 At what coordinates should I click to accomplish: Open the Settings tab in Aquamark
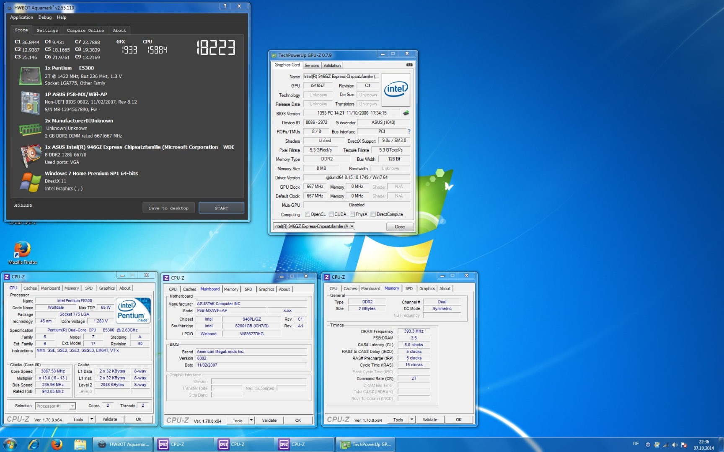point(47,30)
